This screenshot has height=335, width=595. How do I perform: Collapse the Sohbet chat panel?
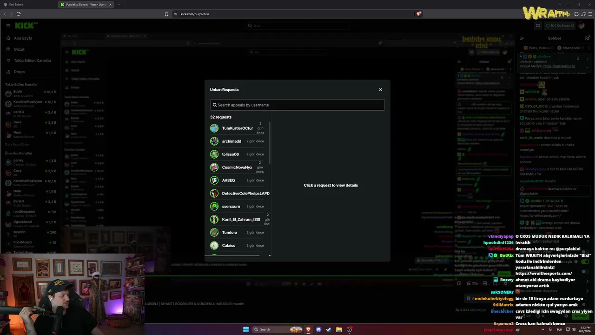coord(522,38)
